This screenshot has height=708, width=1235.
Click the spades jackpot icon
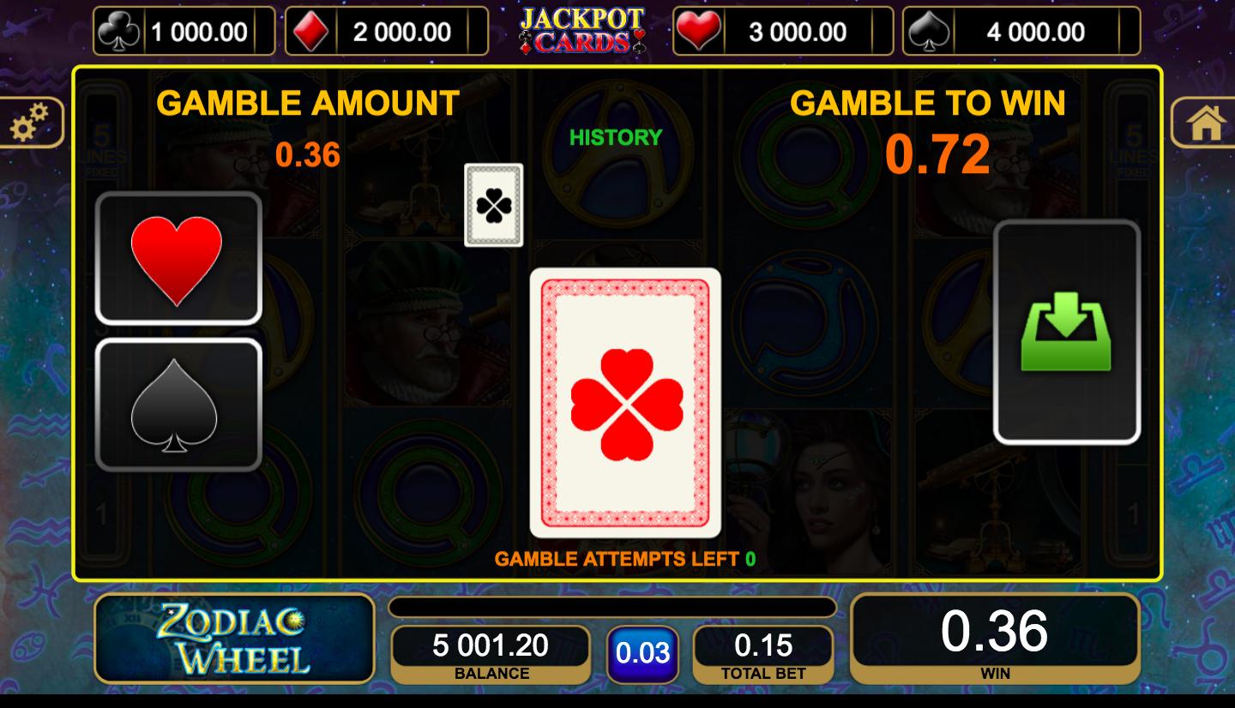pyautogui.click(x=927, y=32)
